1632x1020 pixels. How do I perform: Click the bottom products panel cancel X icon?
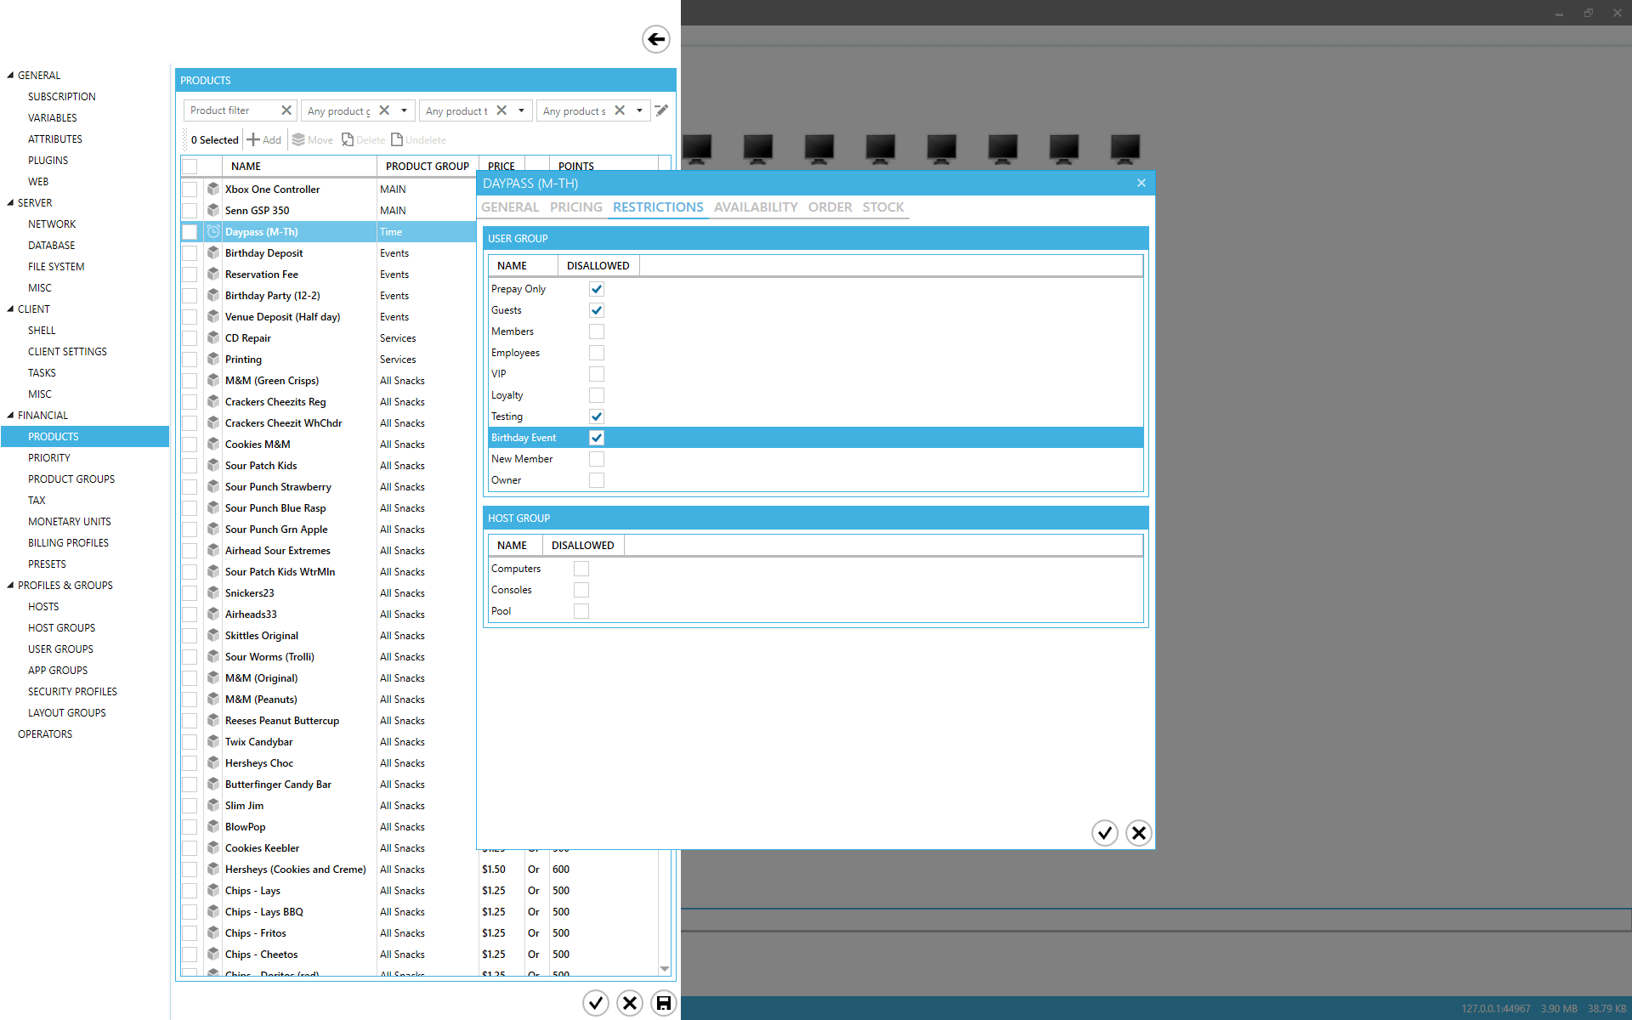click(629, 1003)
